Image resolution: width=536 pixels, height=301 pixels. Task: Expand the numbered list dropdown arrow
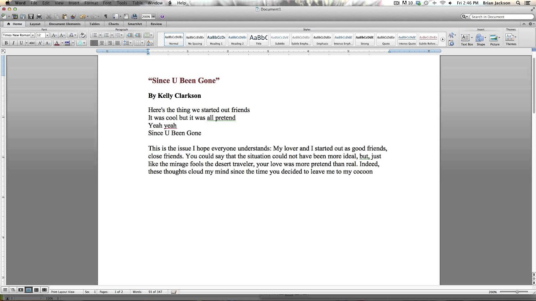[112, 35]
